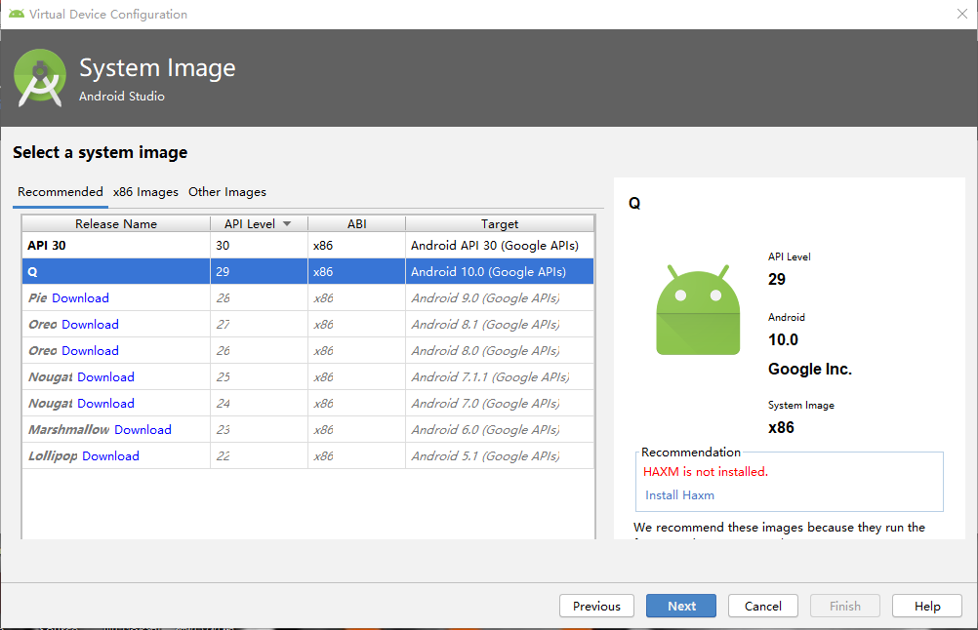
Task: Go back with Previous button
Action: (596, 606)
